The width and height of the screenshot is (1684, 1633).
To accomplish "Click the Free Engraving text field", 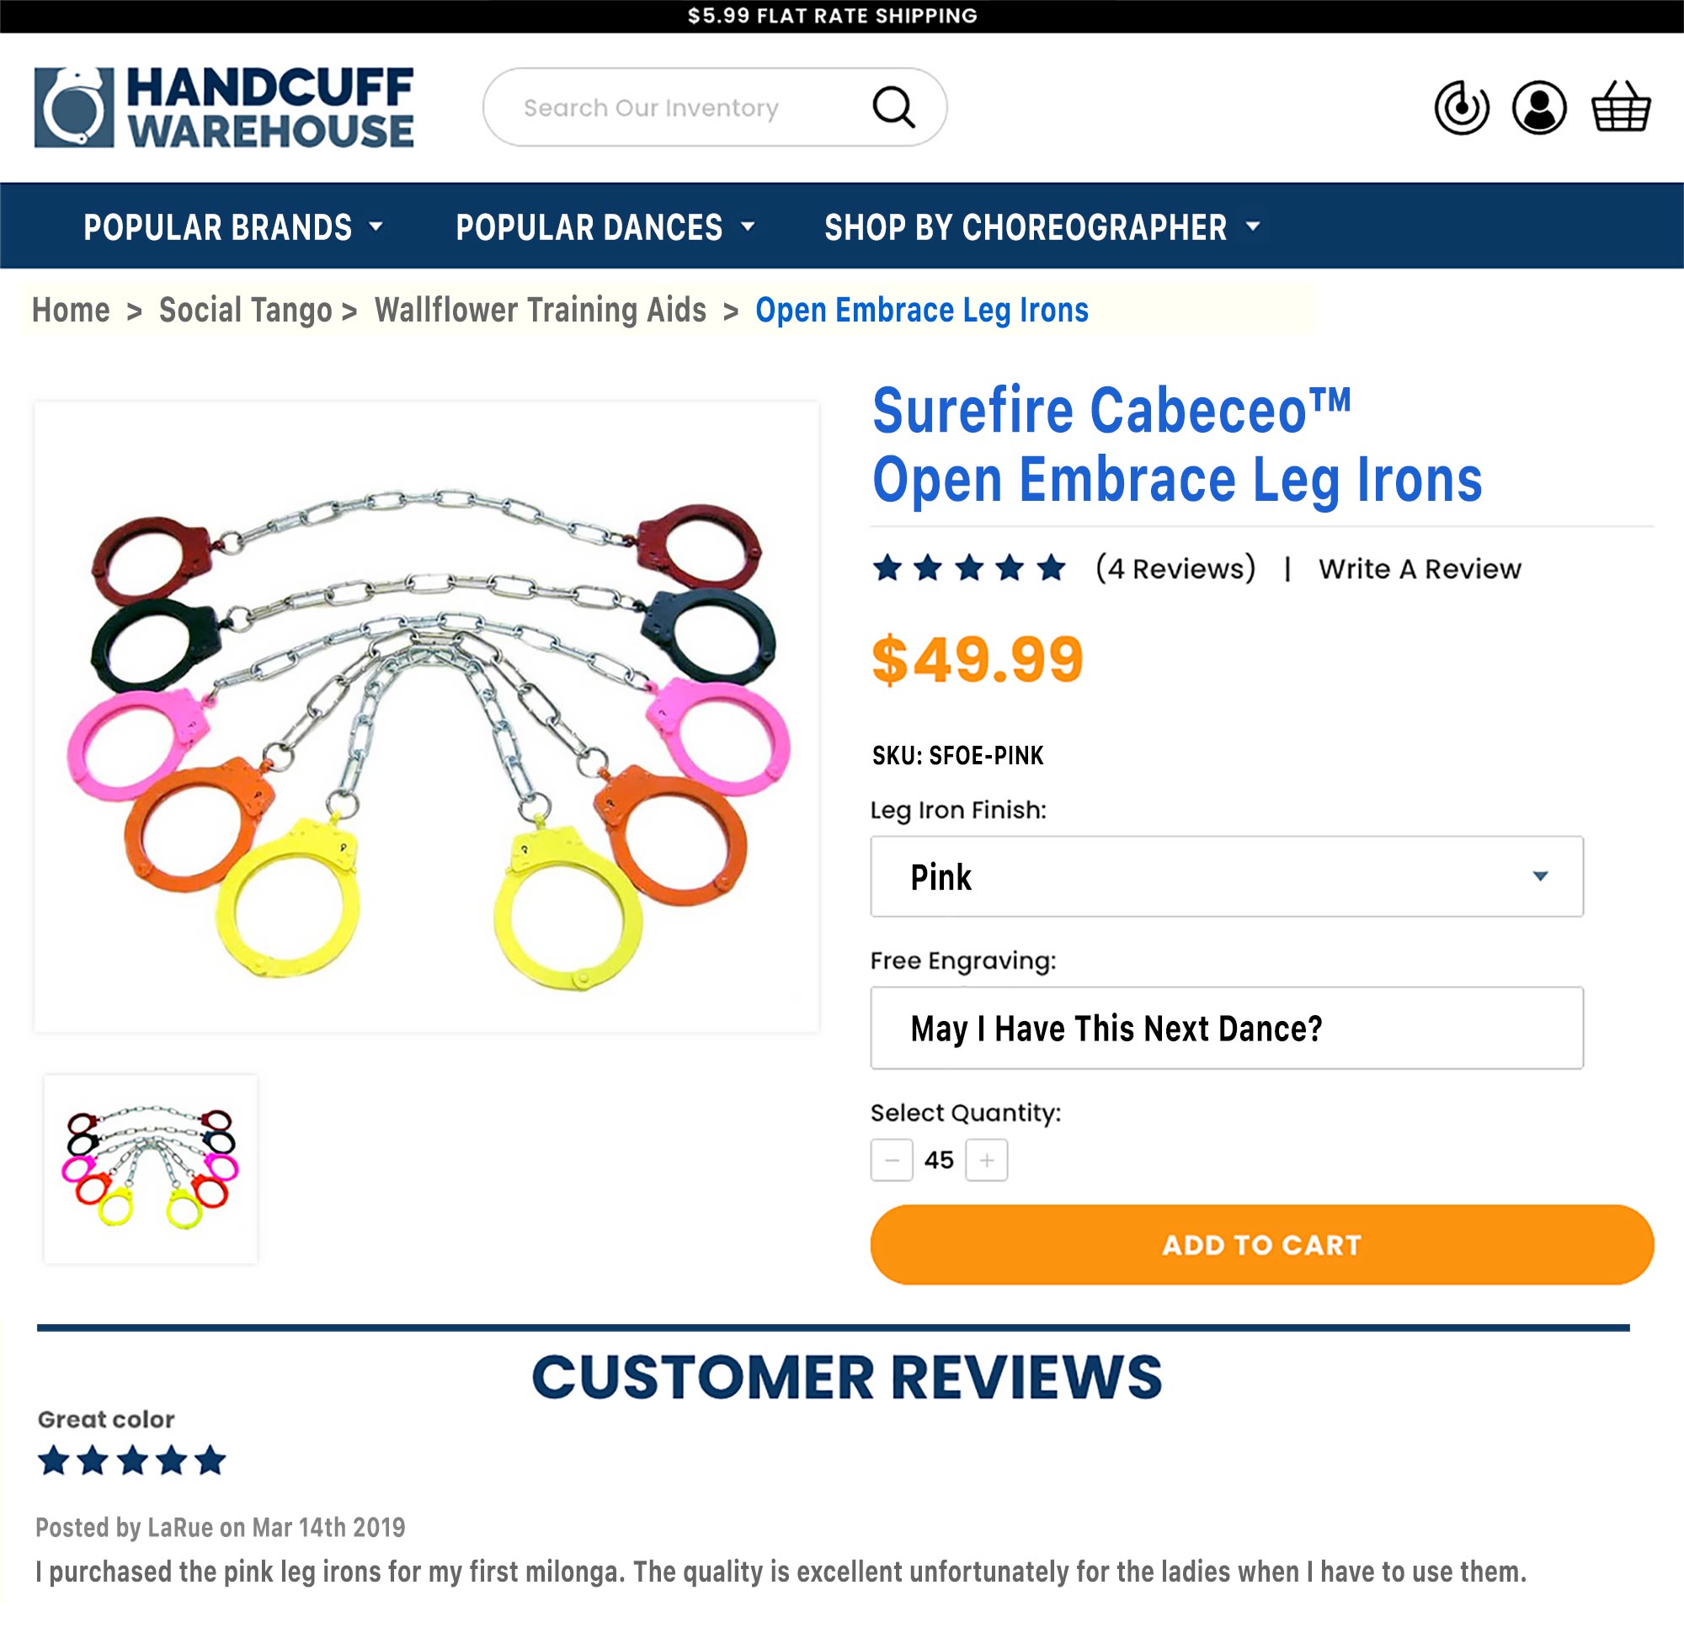I will pyautogui.click(x=1227, y=1029).
